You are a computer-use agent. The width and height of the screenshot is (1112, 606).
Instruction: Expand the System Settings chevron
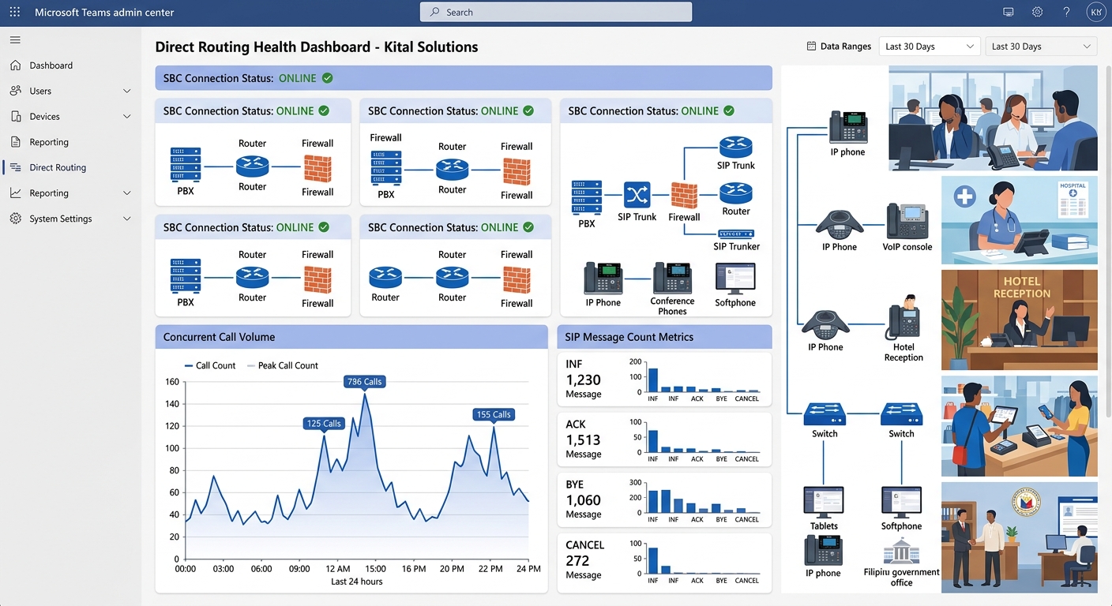(x=127, y=219)
